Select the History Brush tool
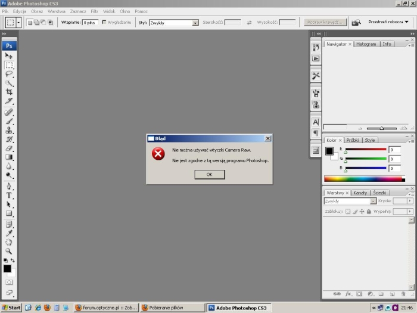The image size is (417, 313). click(x=9, y=139)
